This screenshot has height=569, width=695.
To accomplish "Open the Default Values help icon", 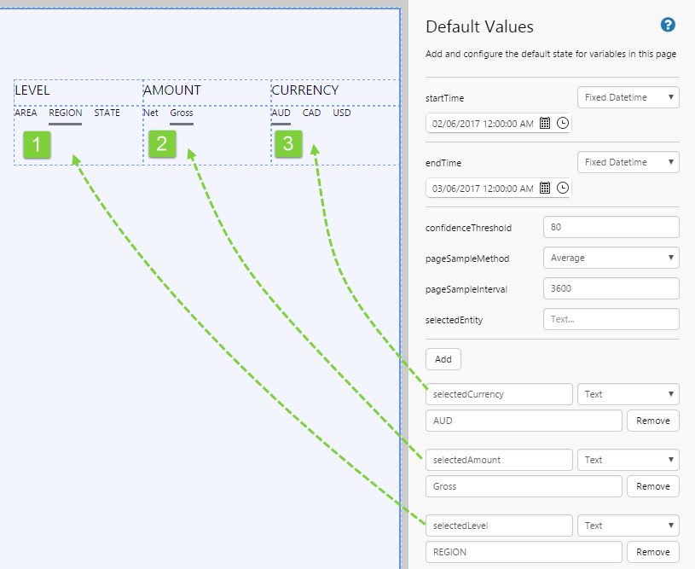I will [x=669, y=26].
